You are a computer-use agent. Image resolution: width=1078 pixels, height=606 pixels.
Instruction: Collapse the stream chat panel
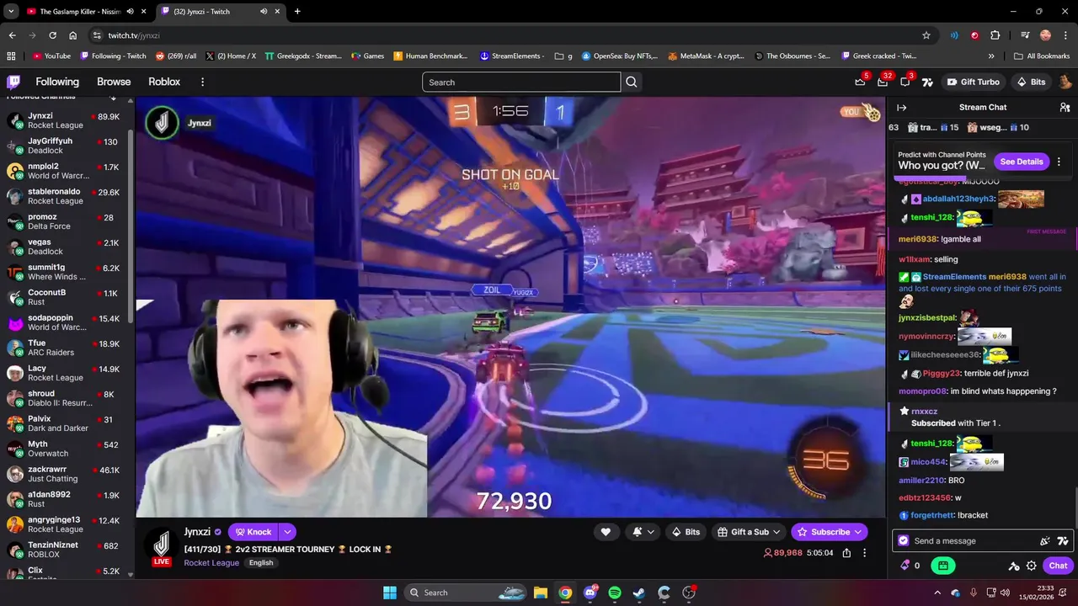point(901,108)
